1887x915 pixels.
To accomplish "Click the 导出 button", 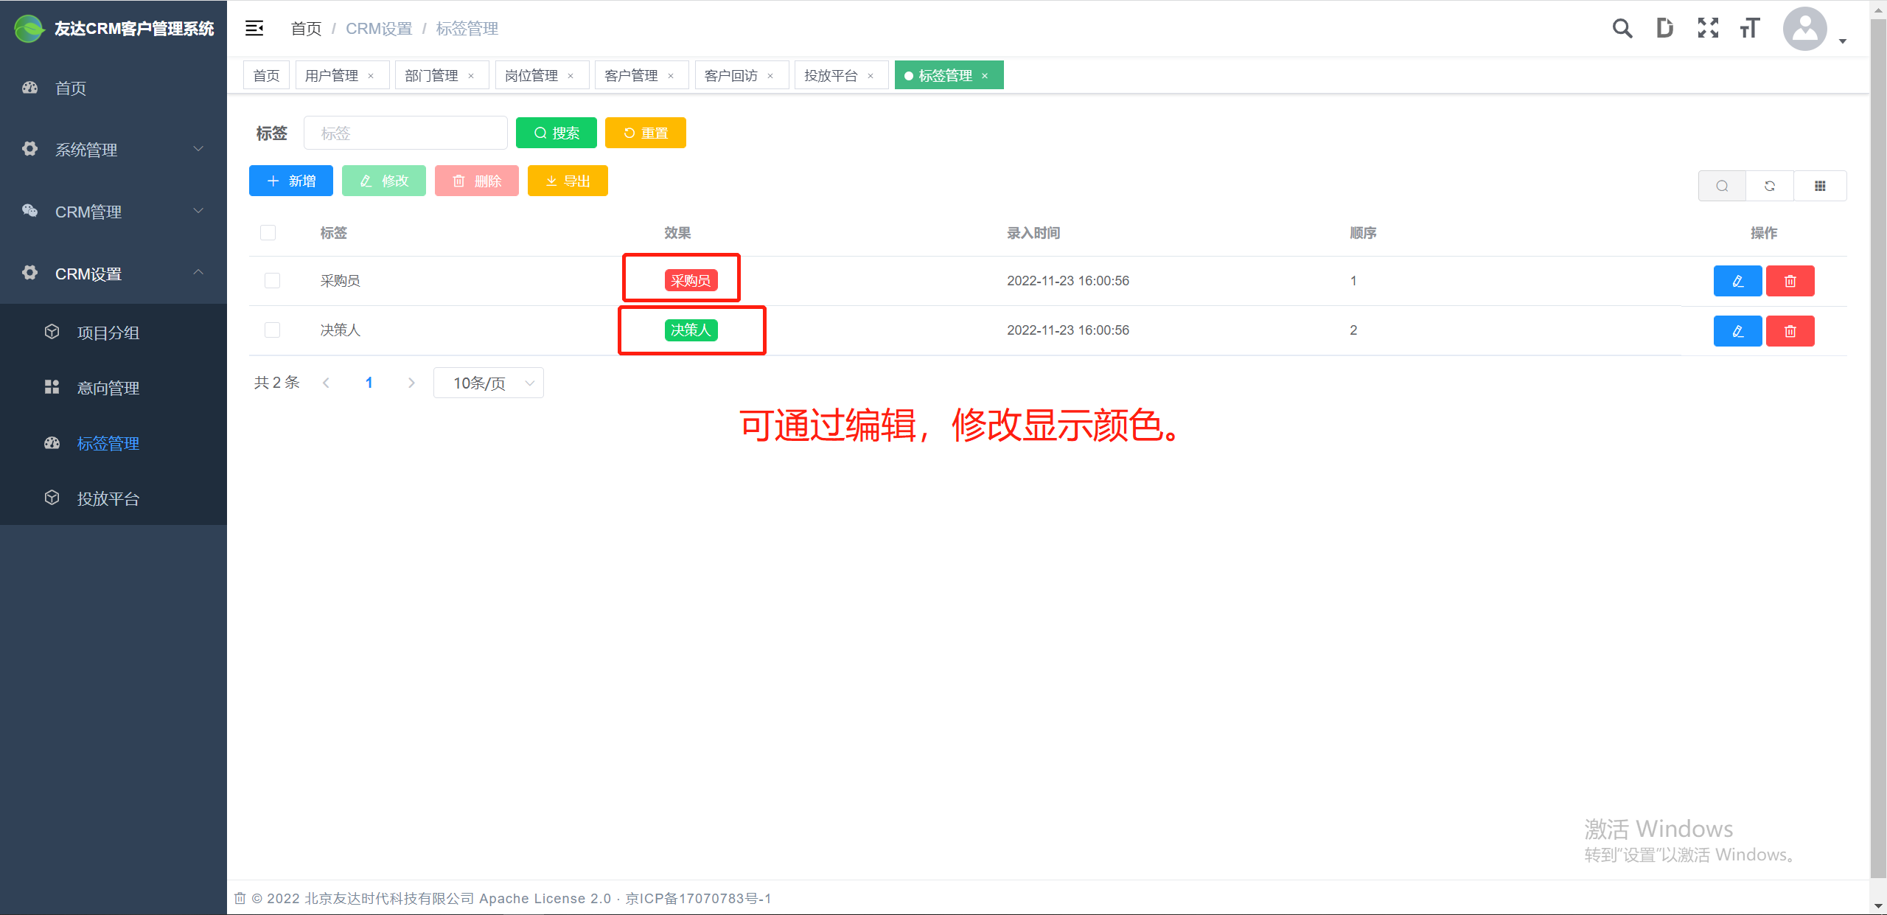I will click(568, 181).
